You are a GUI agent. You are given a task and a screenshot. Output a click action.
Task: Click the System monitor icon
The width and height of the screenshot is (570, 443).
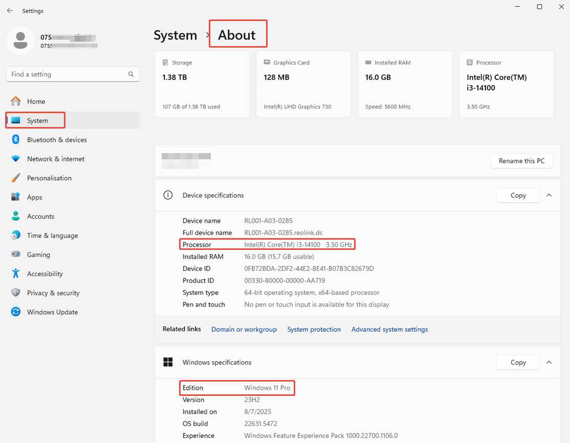[x=16, y=120]
